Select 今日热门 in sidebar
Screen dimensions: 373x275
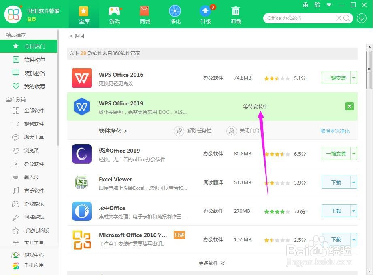tap(28, 46)
